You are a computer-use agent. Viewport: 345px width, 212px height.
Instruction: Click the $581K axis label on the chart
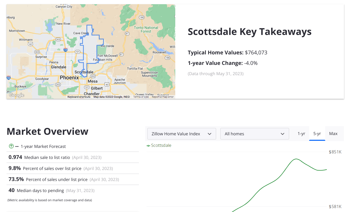click(335, 206)
